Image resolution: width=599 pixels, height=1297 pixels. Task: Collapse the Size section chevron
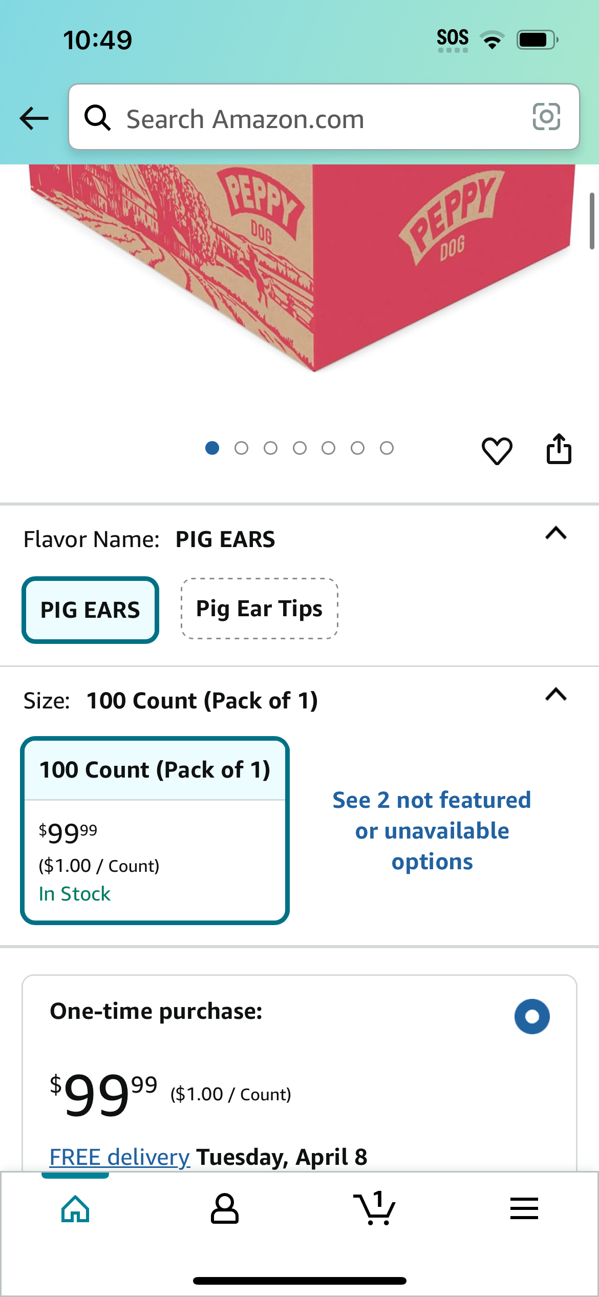point(556,694)
